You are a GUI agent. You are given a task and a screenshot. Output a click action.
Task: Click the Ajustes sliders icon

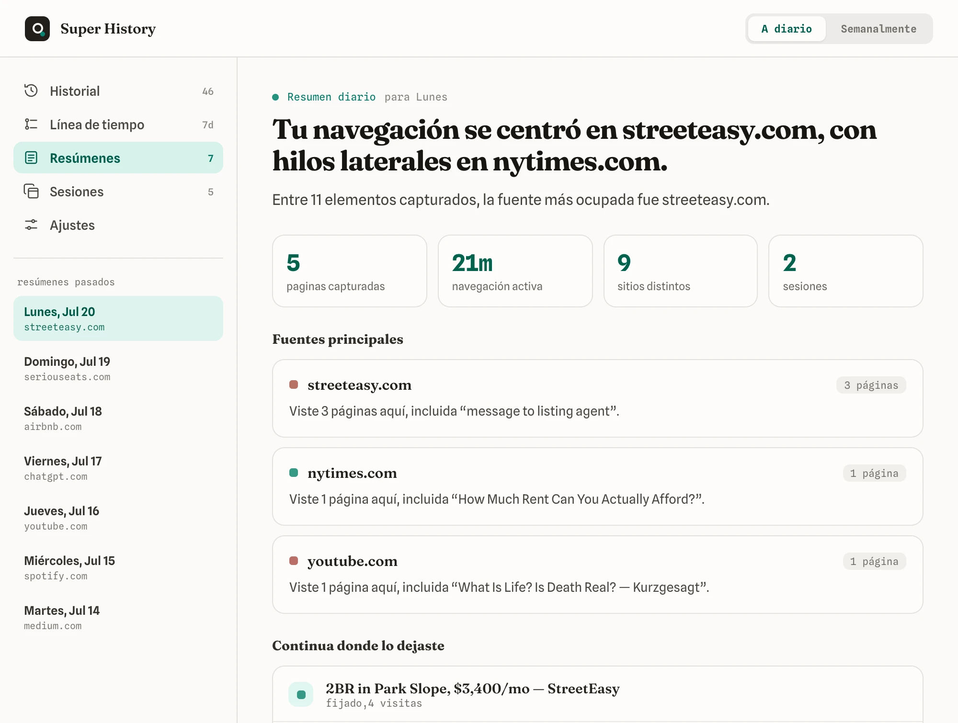pyautogui.click(x=31, y=225)
